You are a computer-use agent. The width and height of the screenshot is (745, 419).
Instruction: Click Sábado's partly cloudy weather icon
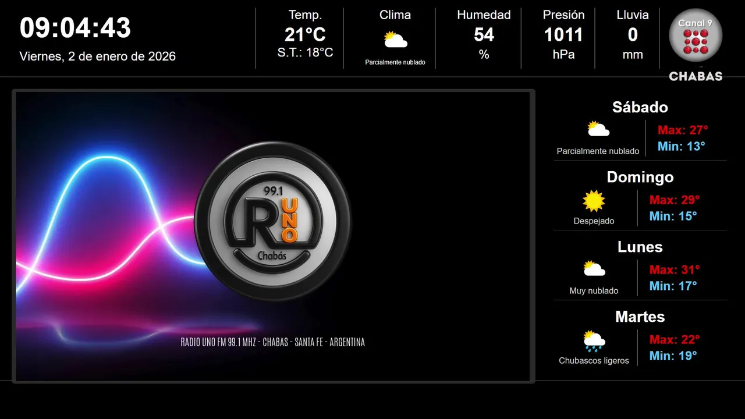tap(598, 129)
